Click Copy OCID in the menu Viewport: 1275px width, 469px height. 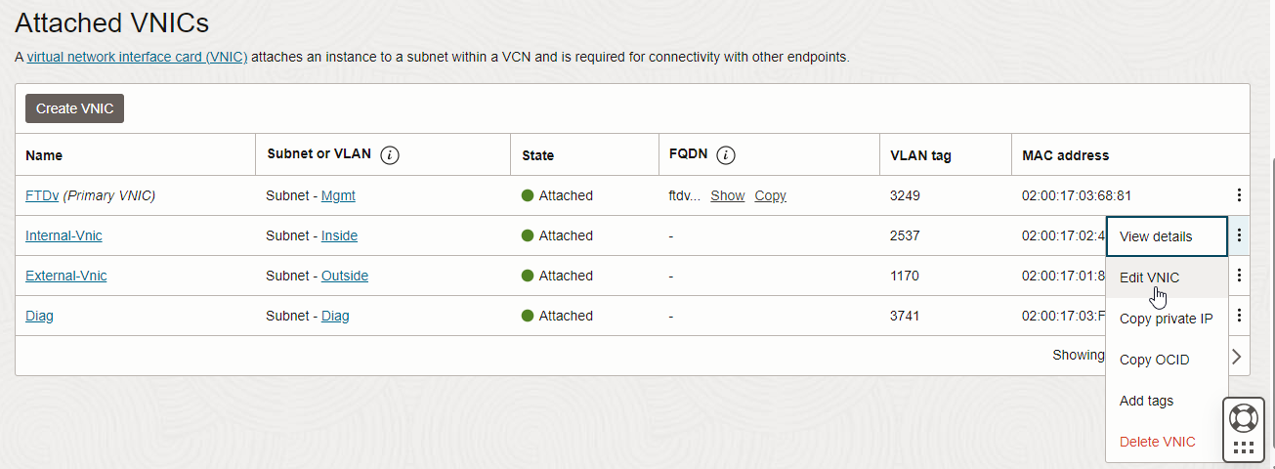pyautogui.click(x=1154, y=360)
